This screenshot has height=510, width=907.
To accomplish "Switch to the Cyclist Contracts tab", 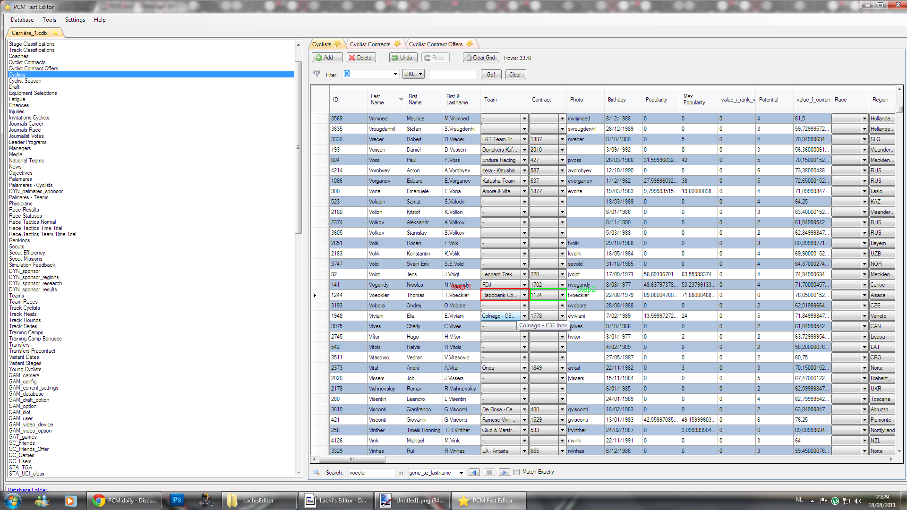I will point(370,44).
